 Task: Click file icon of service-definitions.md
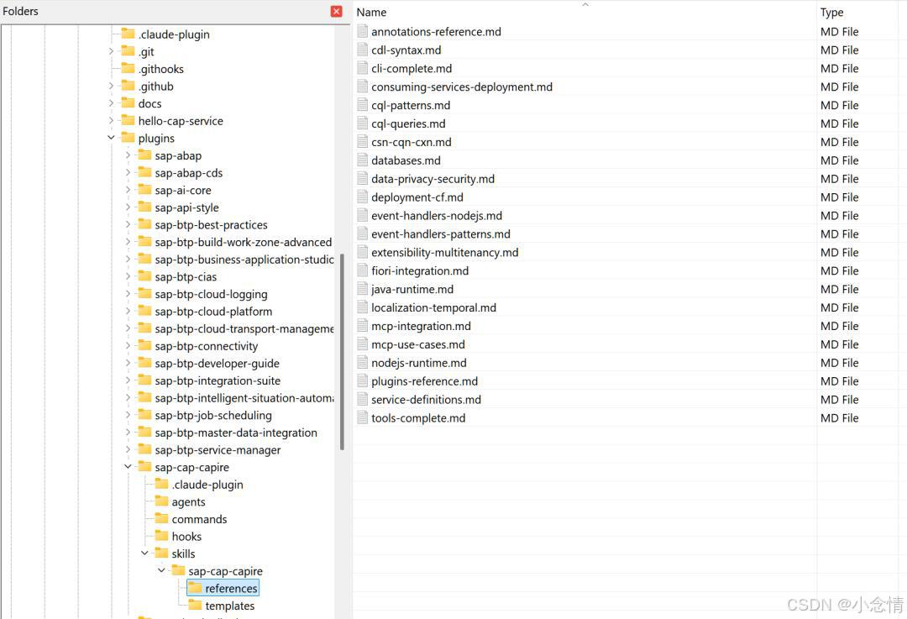tap(362, 399)
